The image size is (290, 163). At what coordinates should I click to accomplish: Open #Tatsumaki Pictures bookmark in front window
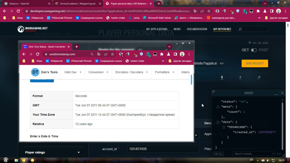pos(79,61)
